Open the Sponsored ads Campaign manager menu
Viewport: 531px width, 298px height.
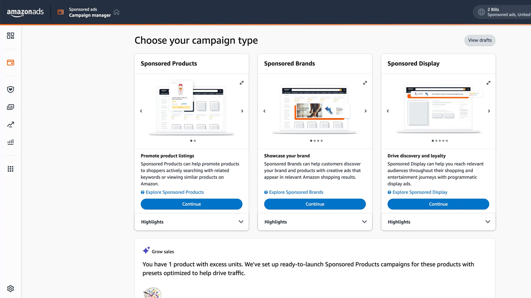click(x=86, y=12)
